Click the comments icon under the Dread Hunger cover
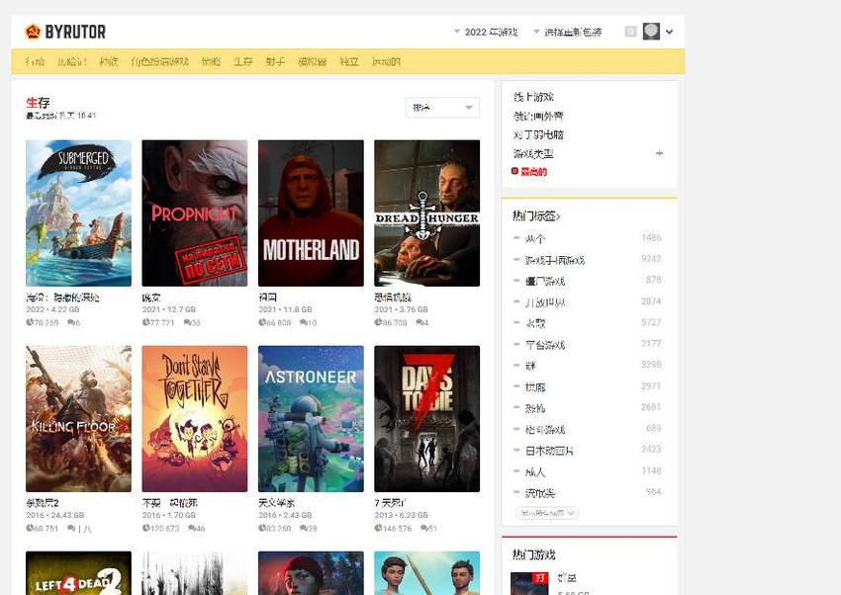841x595 pixels. click(419, 322)
